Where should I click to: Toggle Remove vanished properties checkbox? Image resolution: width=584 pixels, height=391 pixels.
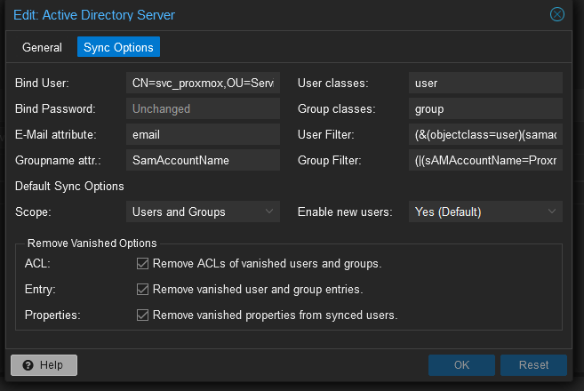(x=142, y=315)
